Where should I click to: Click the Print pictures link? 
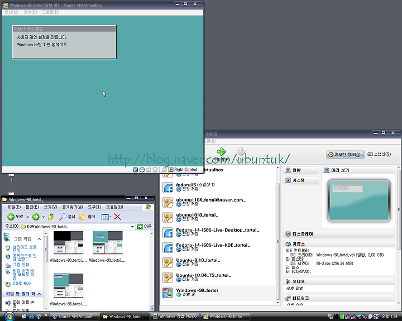point(21,265)
